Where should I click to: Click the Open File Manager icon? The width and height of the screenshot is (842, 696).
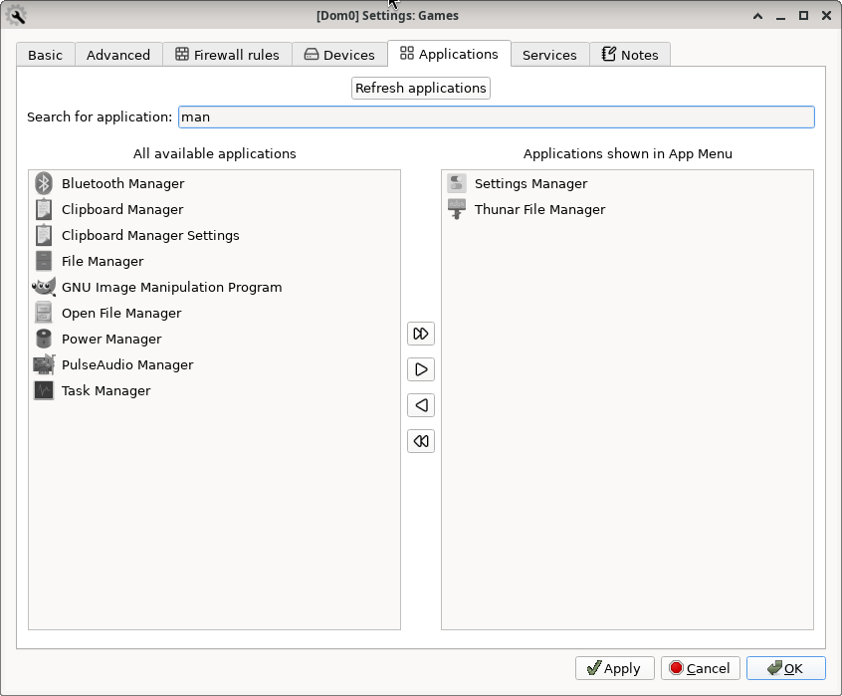pyautogui.click(x=44, y=313)
